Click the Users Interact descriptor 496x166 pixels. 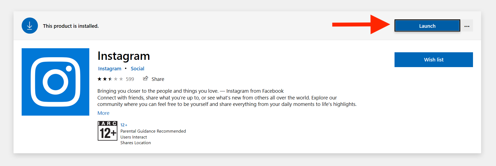click(x=134, y=137)
